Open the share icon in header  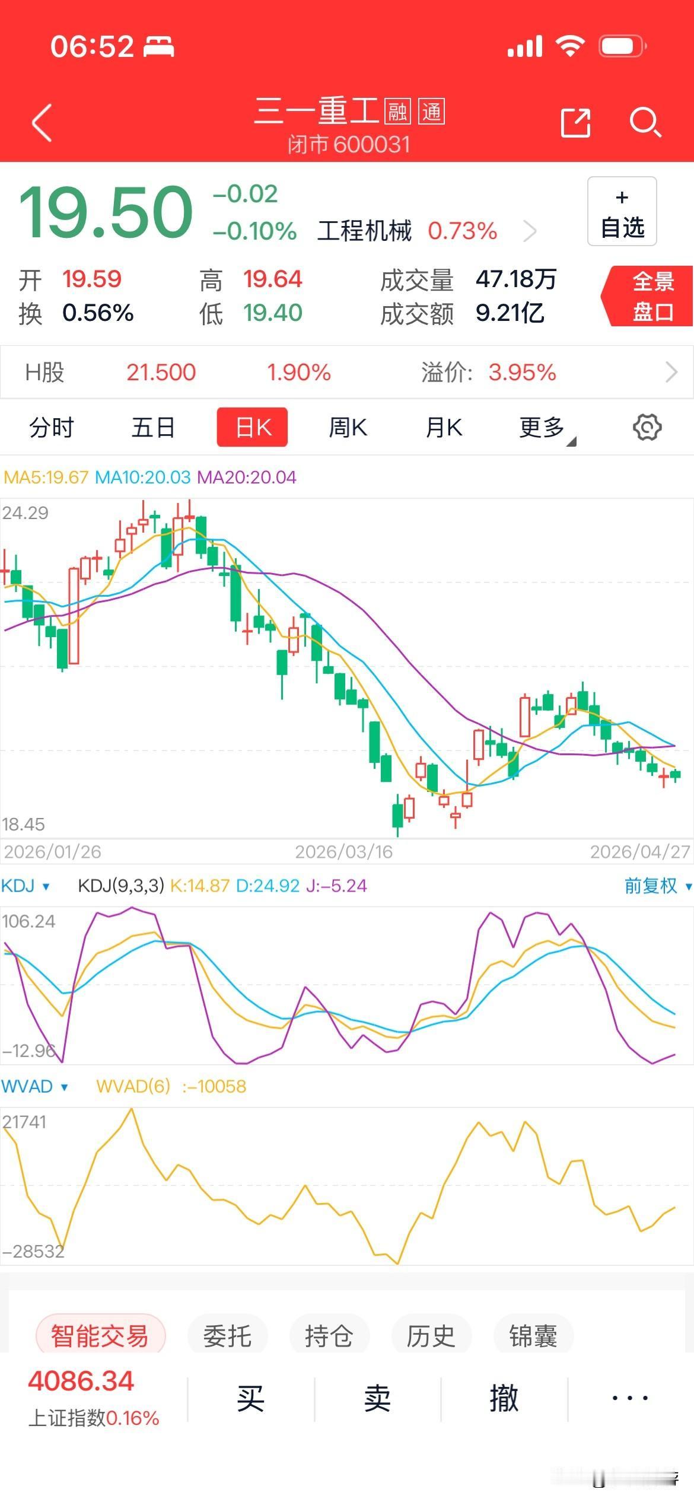click(x=575, y=123)
